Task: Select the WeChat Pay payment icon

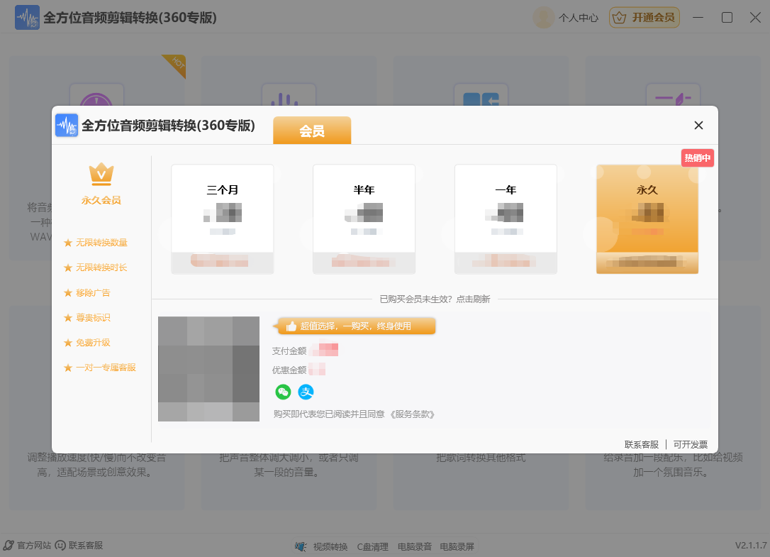Action: tap(282, 392)
